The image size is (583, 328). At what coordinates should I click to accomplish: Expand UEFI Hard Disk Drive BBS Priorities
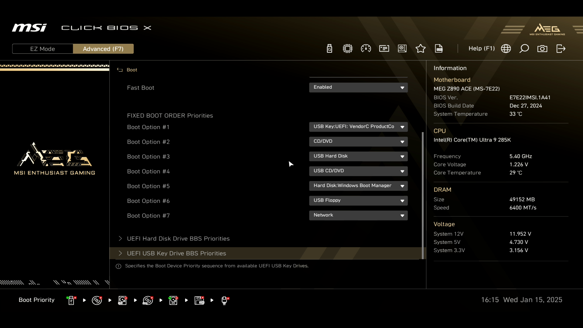[178, 239]
